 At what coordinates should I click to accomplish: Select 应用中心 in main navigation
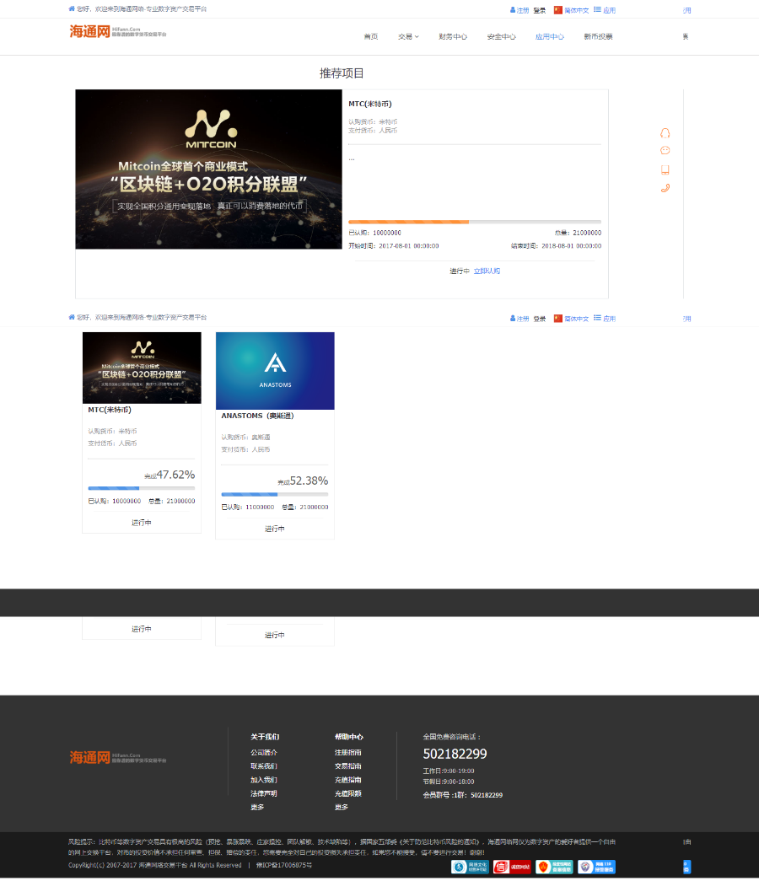tap(550, 36)
